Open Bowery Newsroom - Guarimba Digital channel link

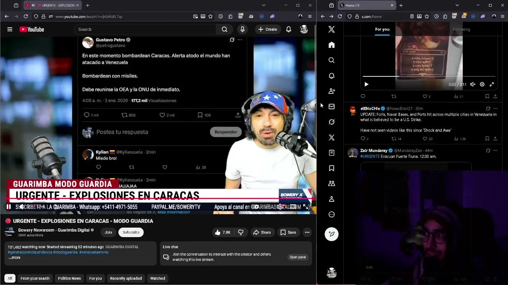pyautogui.click(x=54, y=230)
